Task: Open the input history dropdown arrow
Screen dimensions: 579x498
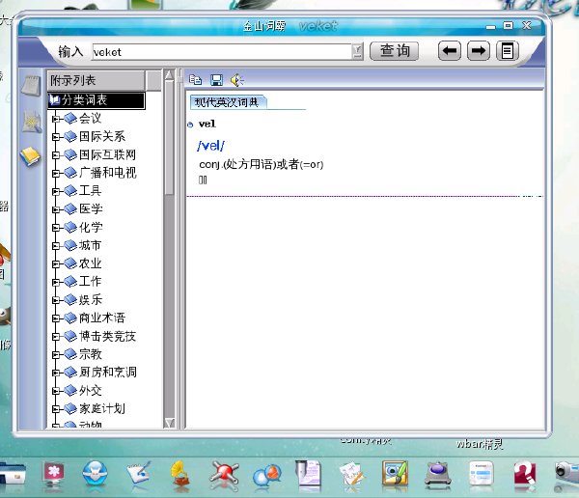Action: click(357, 51)
